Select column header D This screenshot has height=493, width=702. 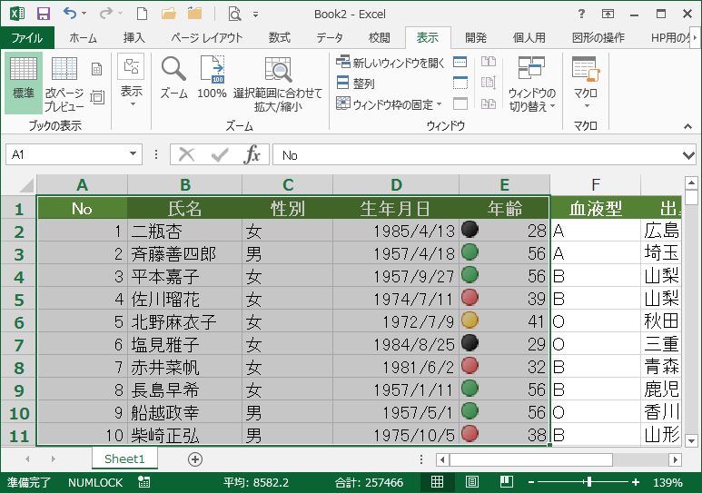coord(396,184)
